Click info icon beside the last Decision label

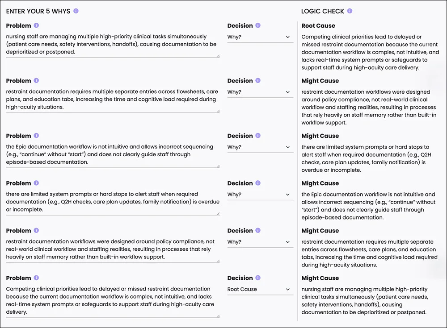[258, 278]
